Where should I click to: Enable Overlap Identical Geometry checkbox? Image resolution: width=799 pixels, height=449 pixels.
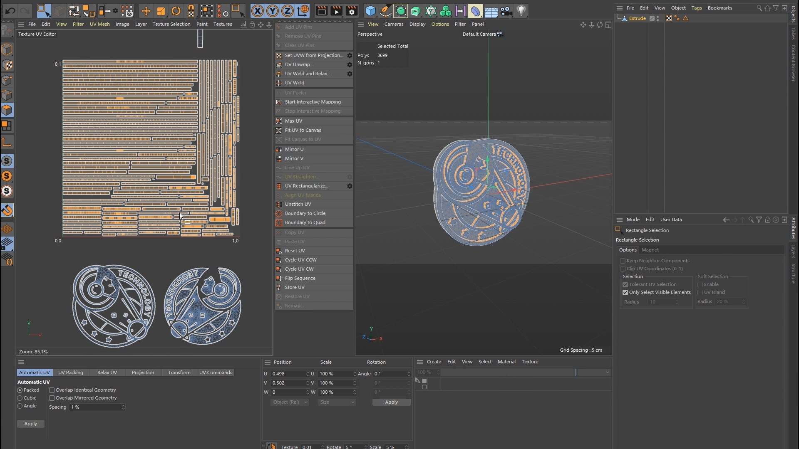click(x=52, y=390)
